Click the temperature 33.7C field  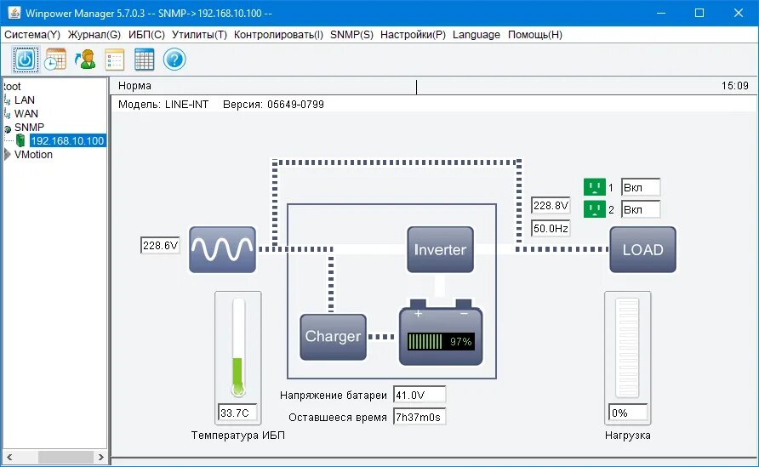click(237, 413)
